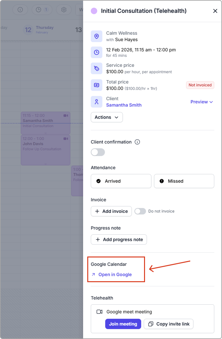Mark attendance as Missed
Image resolution: width=222 pixels, height=339 pixels.
(184, 181)
